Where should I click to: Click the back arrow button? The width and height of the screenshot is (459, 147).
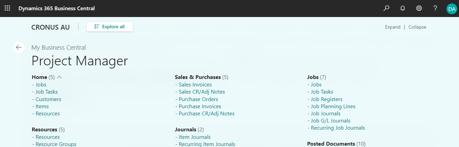point(19,47)
